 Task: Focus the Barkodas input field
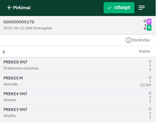[x=78, y=40]
